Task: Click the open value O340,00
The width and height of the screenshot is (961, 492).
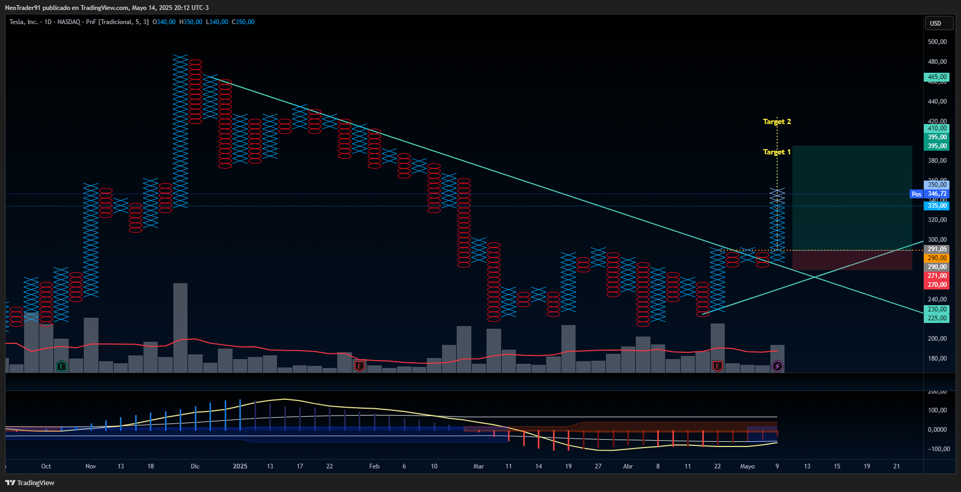Action: pos(164,22)
